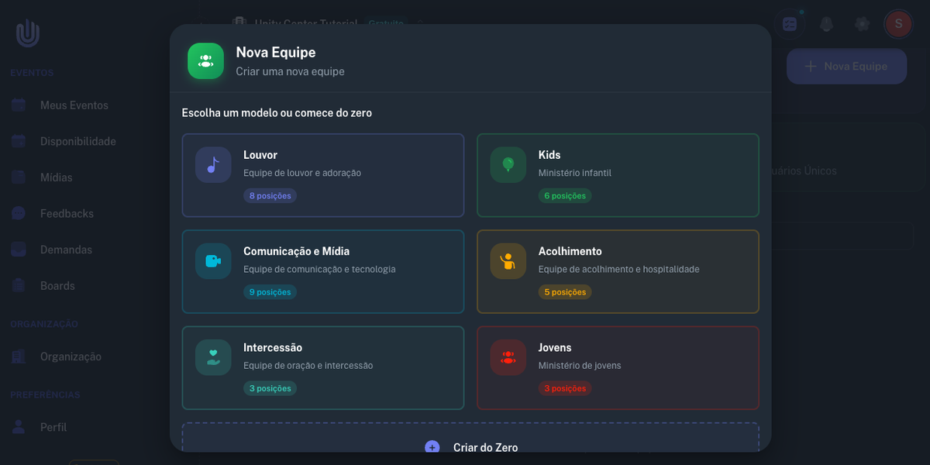The width and height of the screenshot is (930, 465).
Task: Select the Meus Eventos calendar icon
Action: (18, 105)
